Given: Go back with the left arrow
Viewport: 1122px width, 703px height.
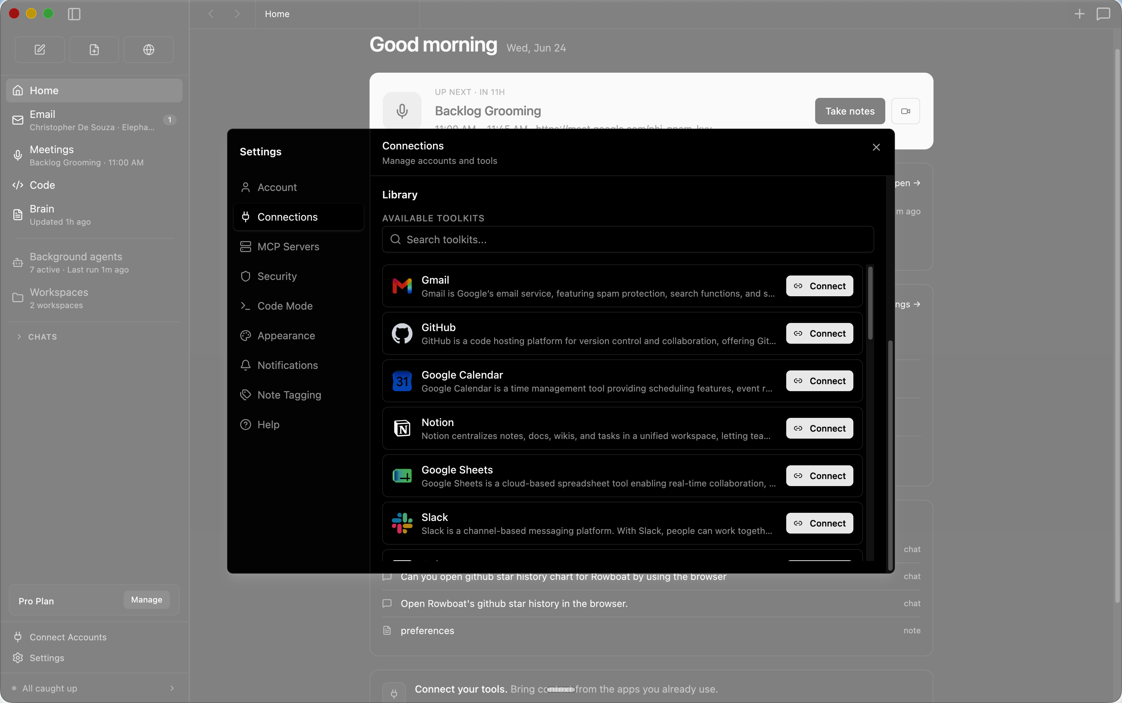Looking at the screenshot, I should coord(211,14).
